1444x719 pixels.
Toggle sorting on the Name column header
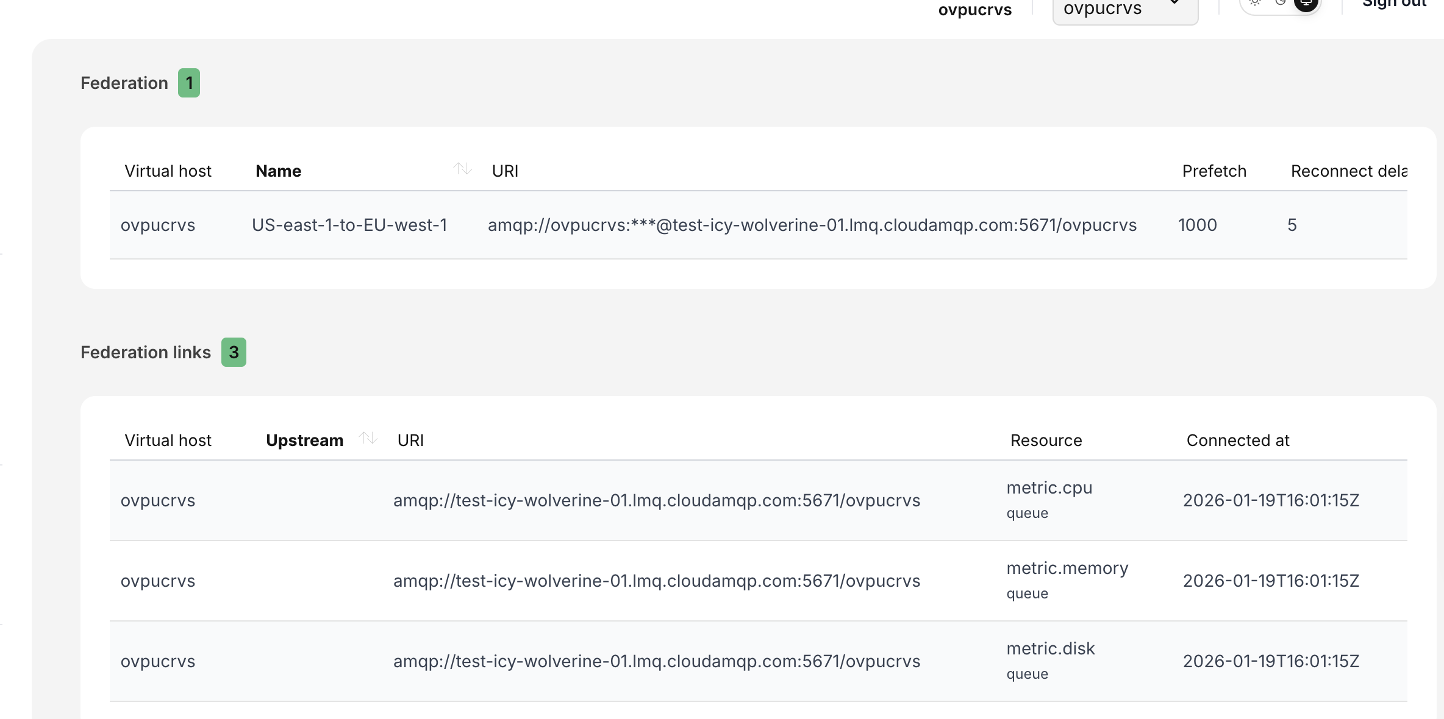(x=278, y=171)
